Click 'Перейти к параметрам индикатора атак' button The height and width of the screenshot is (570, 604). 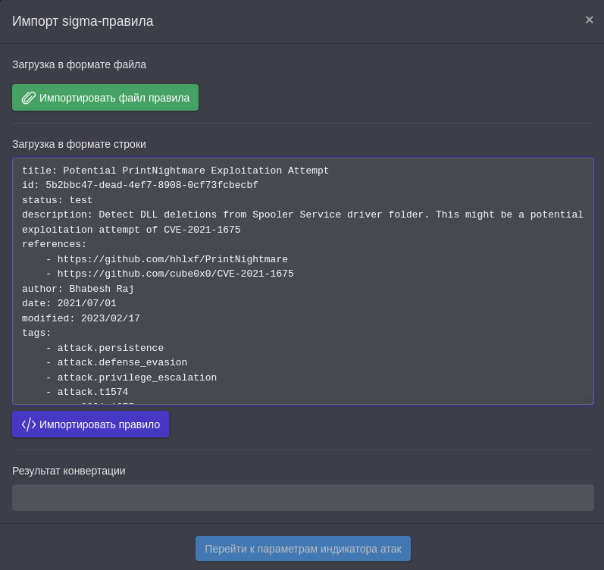point(302,549)
